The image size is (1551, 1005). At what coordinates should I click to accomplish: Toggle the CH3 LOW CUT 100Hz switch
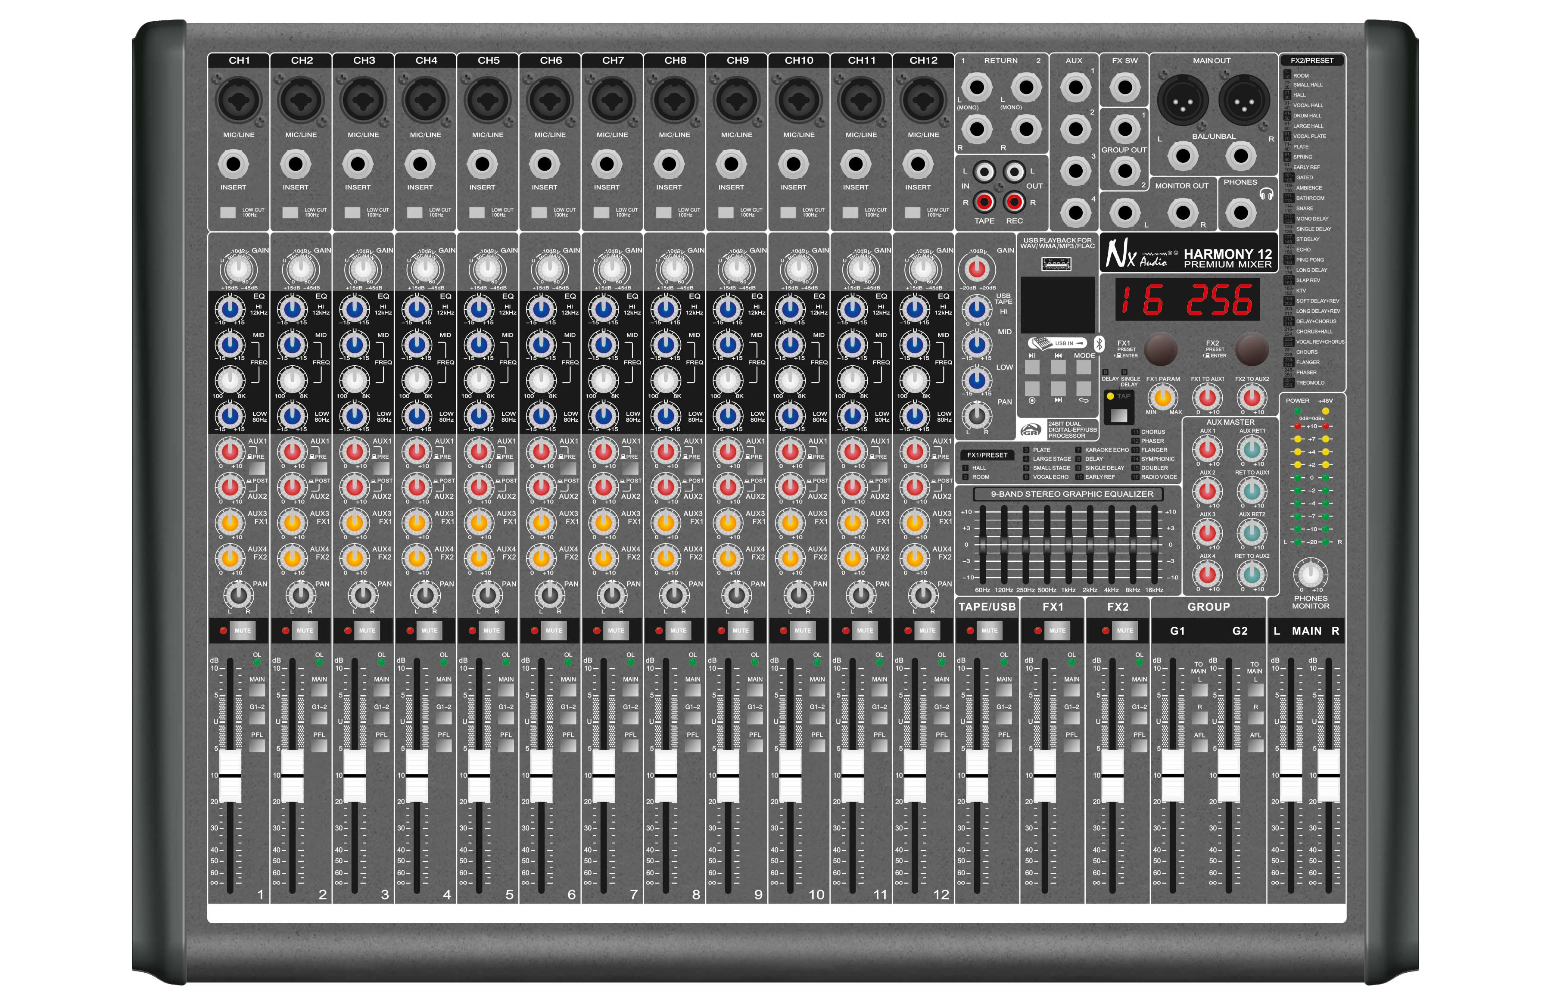(x=352, y=212)
